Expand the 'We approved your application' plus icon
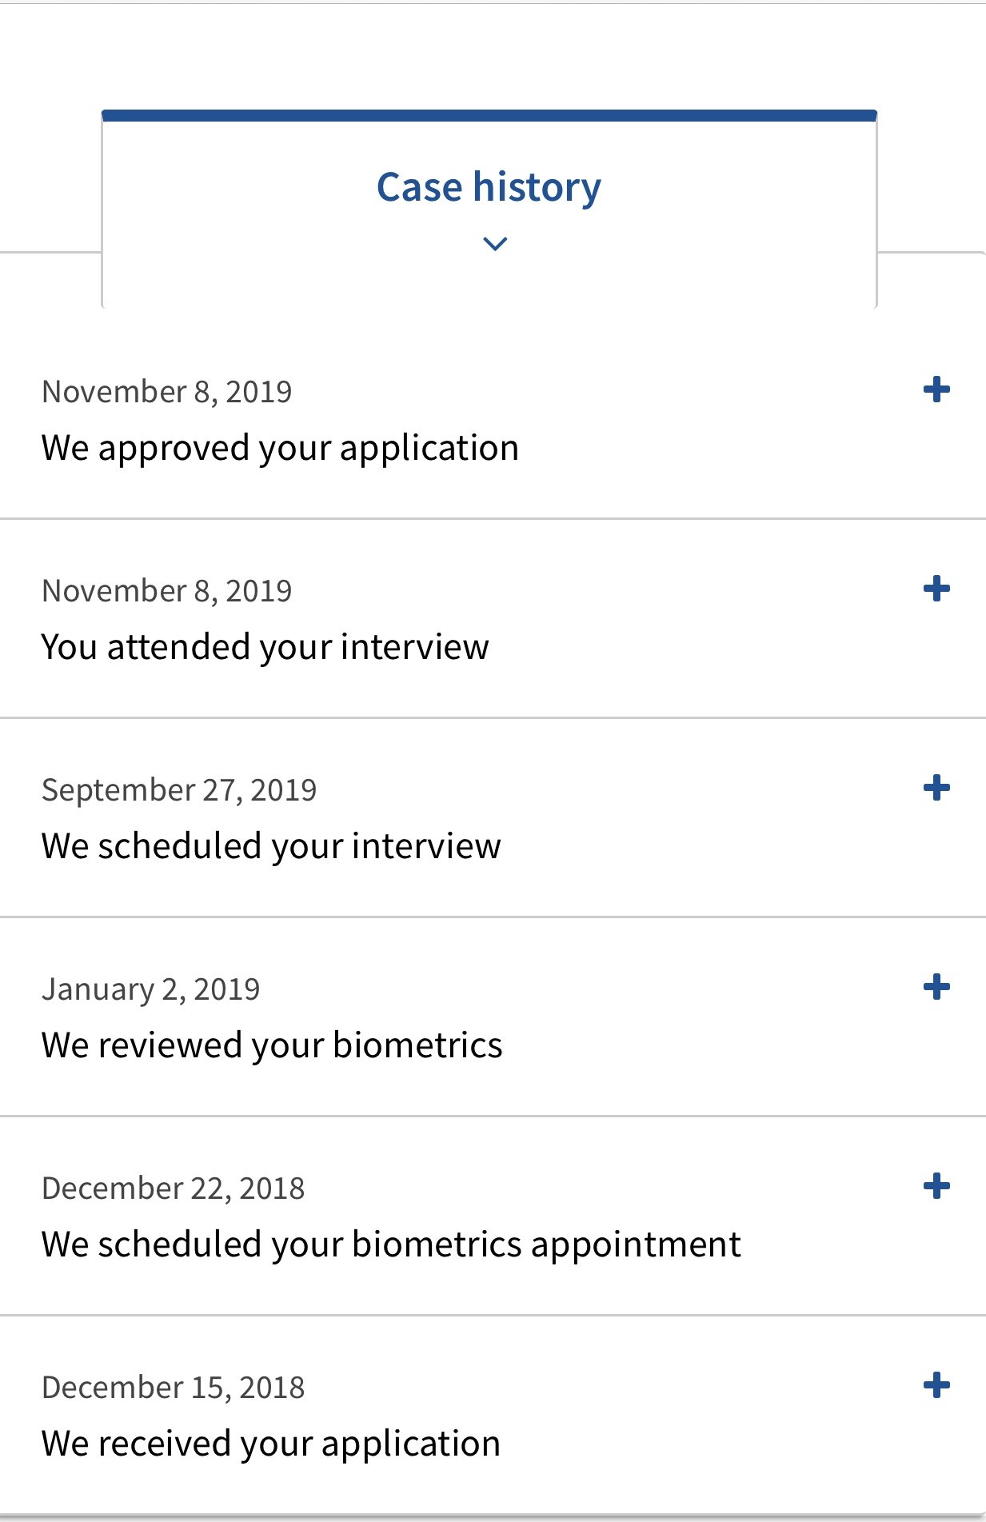 coord(936,390)
